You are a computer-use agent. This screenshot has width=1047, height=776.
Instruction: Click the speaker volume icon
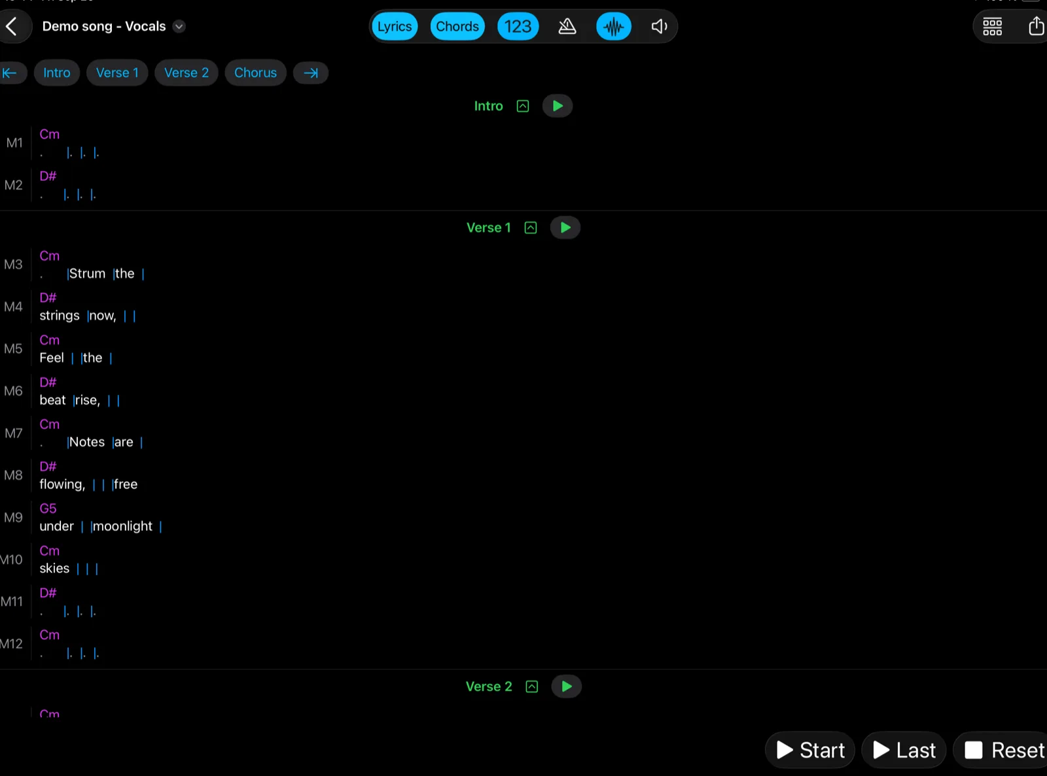coord(658,26)
